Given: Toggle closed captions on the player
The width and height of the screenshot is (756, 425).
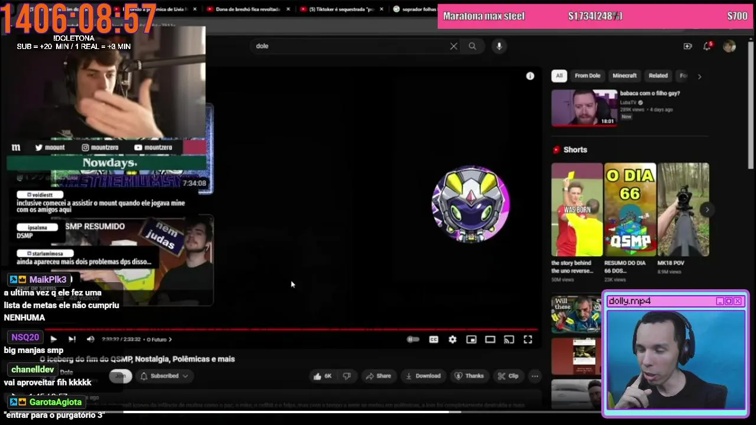Looking at the screenshot, I should click(x=434, y=339).
